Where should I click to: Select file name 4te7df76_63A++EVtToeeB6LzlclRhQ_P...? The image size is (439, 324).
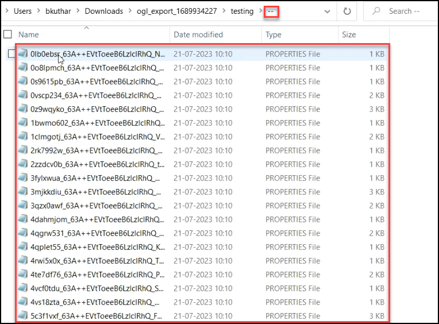(x=98, y=275)
